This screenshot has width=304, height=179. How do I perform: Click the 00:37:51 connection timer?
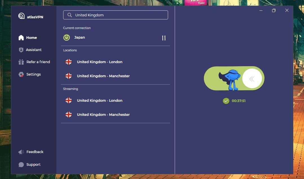coord(239,101)
